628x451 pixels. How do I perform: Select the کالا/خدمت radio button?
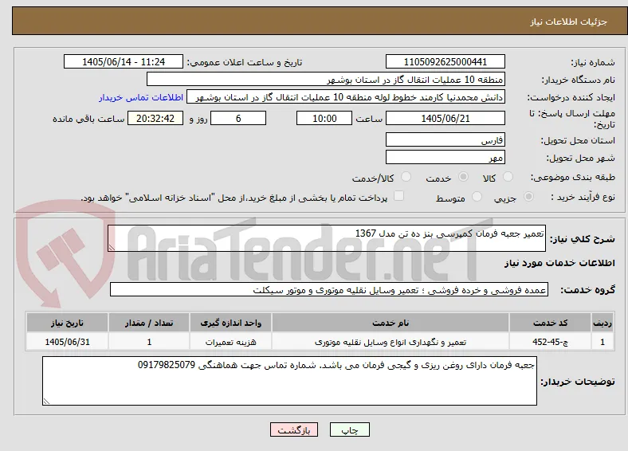pyautogui.click(x=406, y=177)
